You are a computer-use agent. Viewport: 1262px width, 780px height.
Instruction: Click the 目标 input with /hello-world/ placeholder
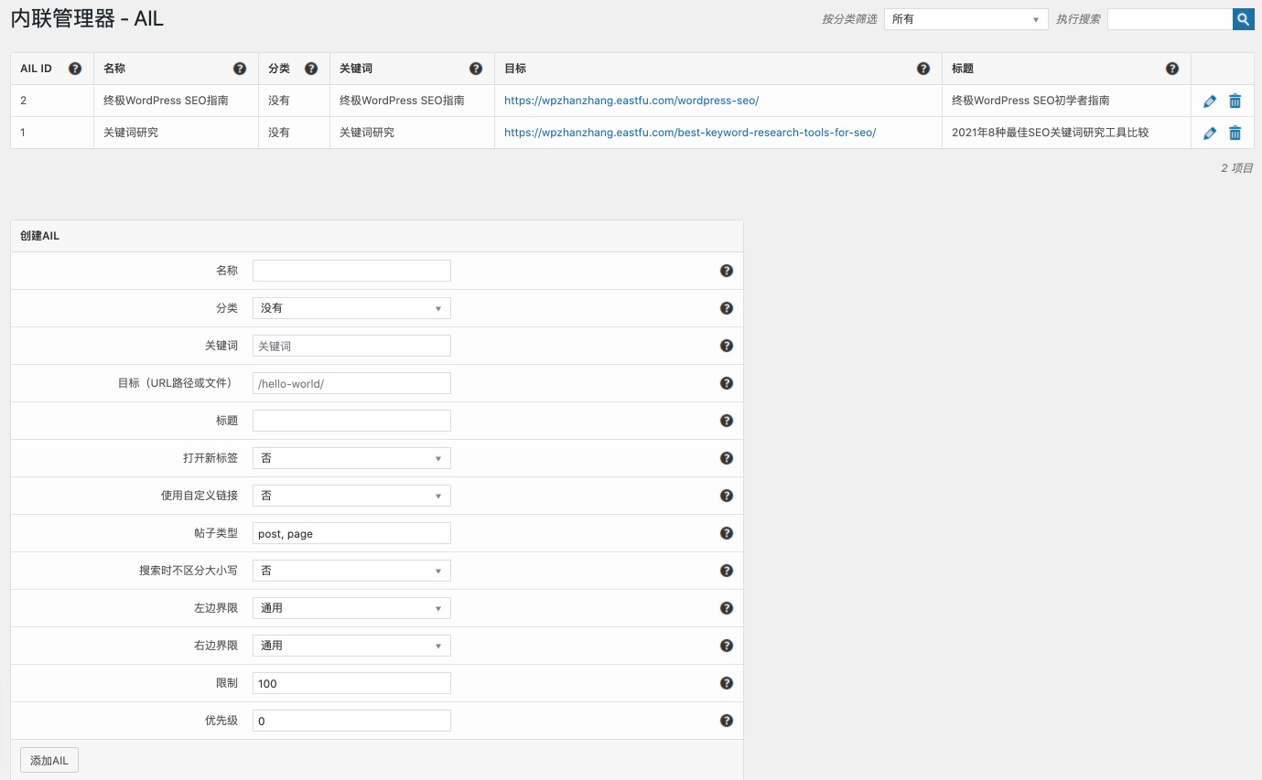(351, 383)
